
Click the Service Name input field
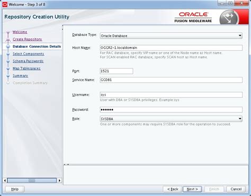(171, 80)
